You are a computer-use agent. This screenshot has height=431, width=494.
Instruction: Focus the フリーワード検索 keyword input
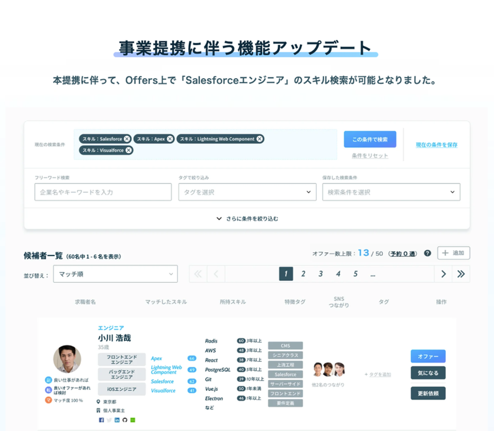[x=103, y=192]
